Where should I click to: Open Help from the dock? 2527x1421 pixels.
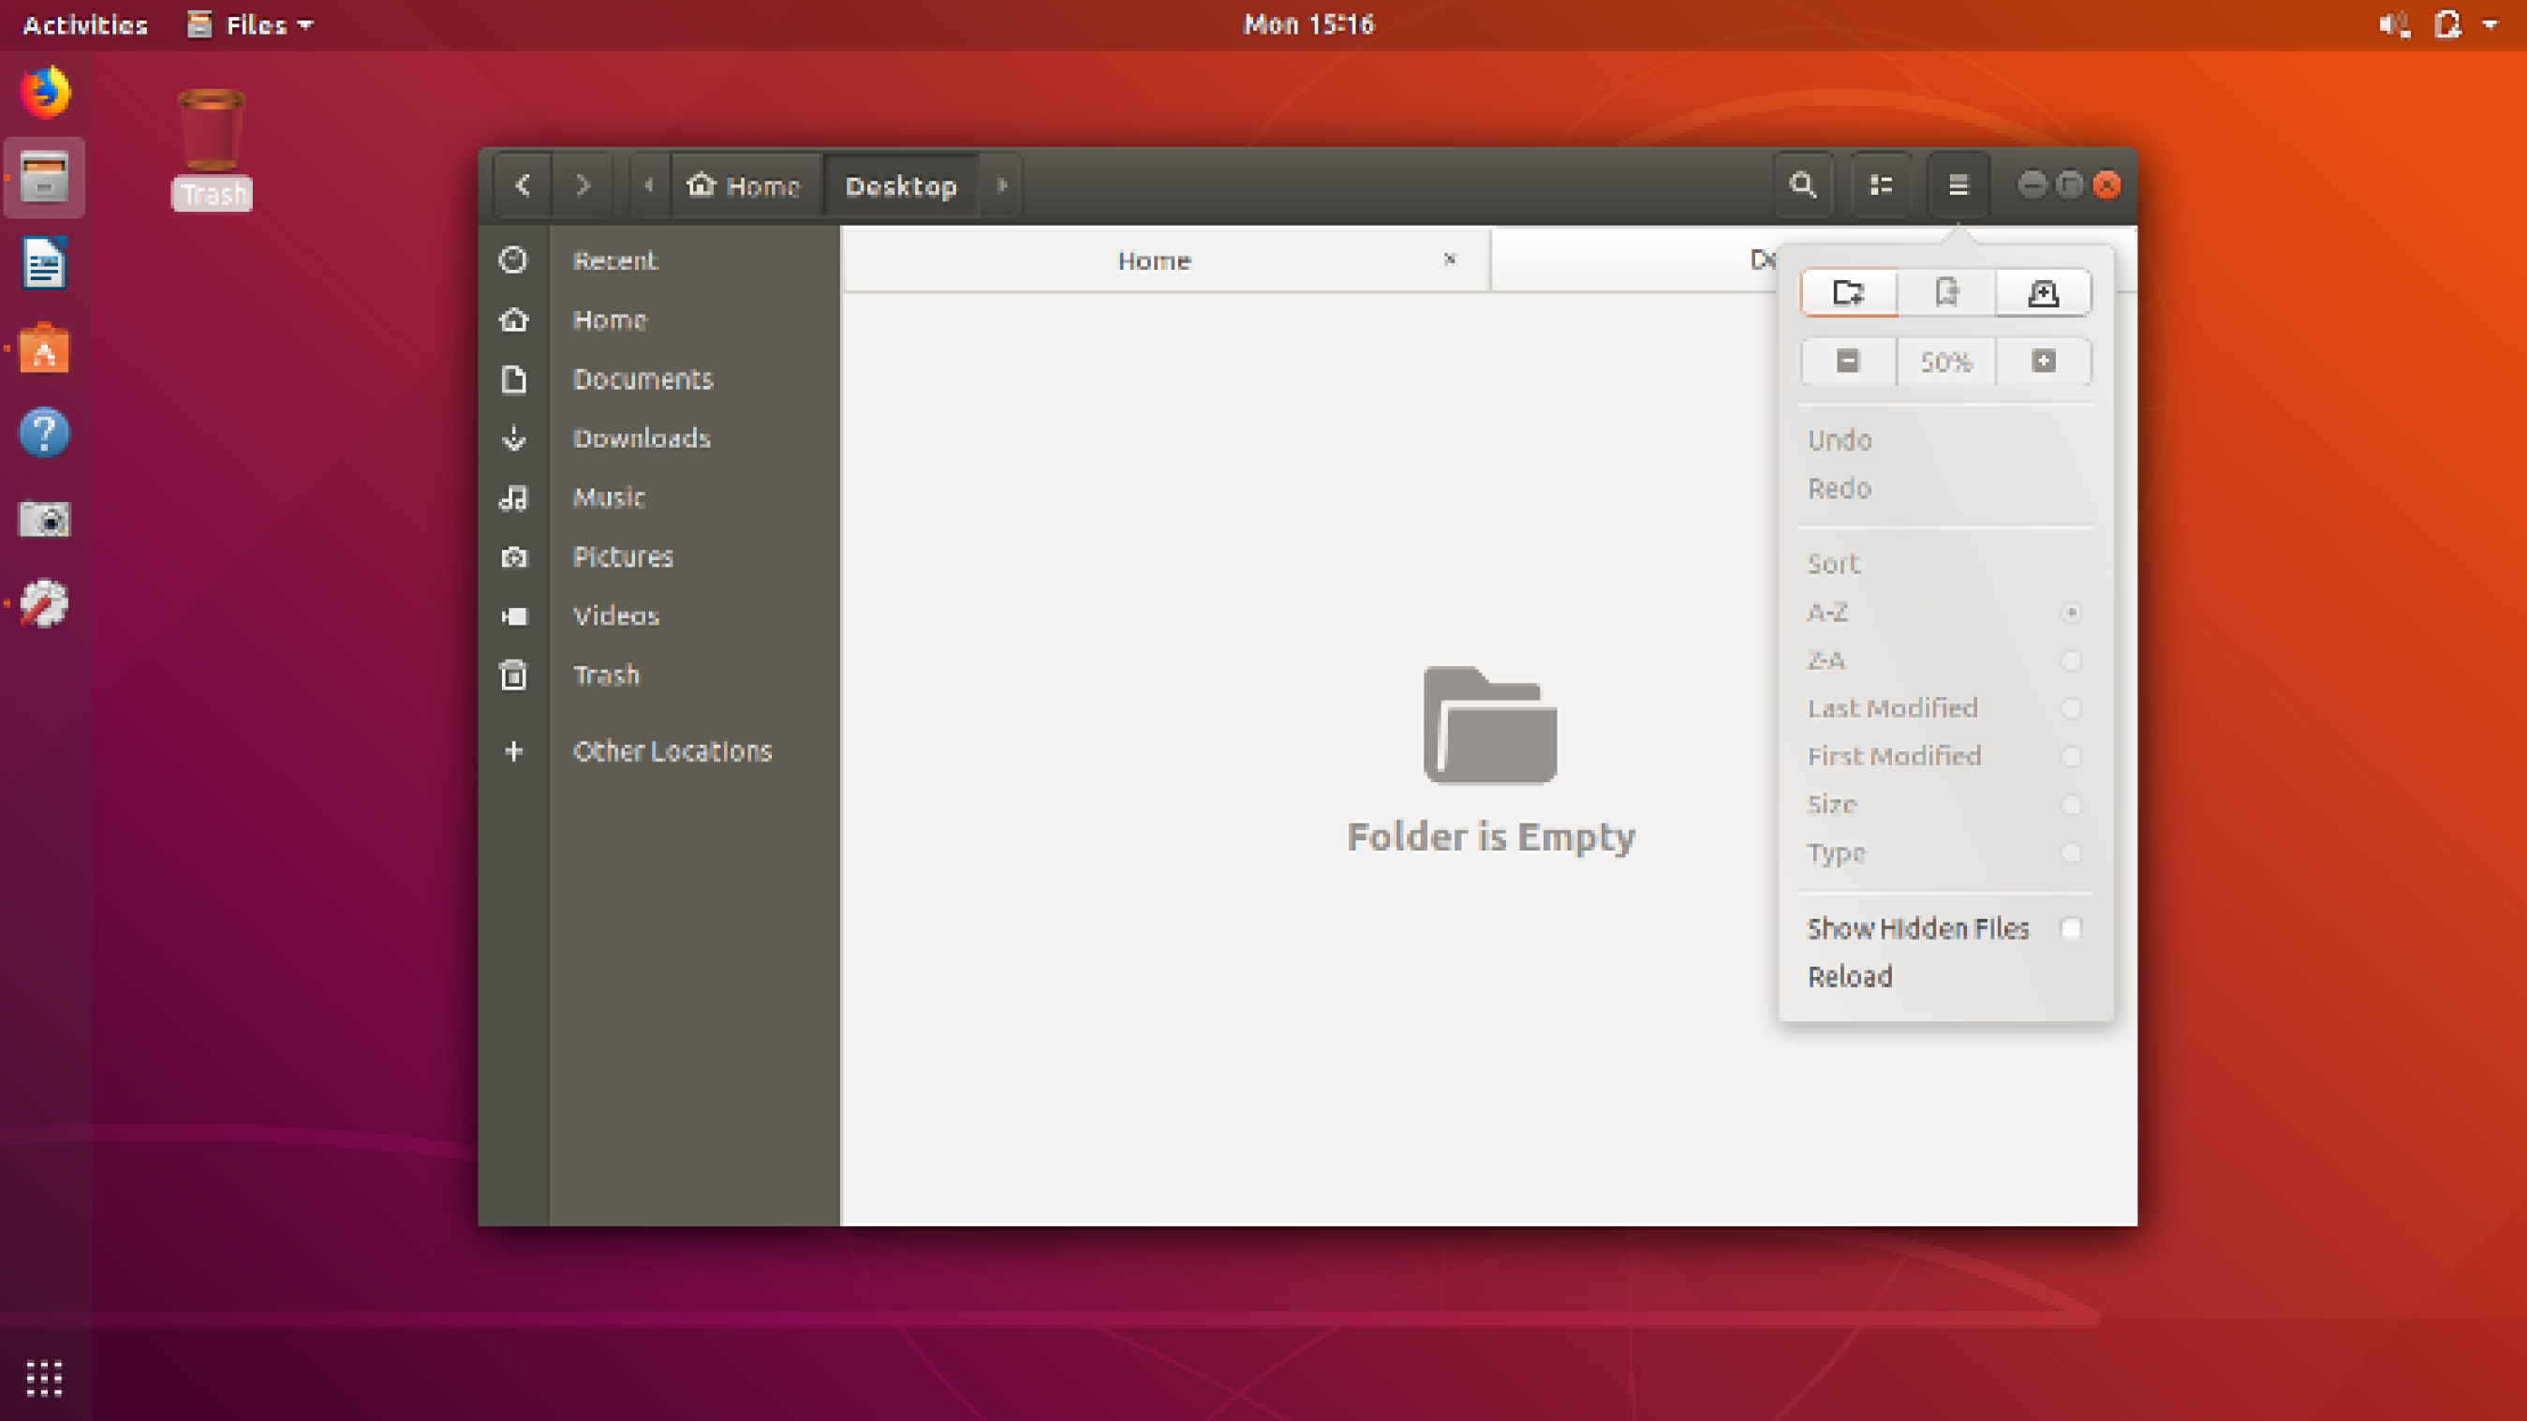45,433
